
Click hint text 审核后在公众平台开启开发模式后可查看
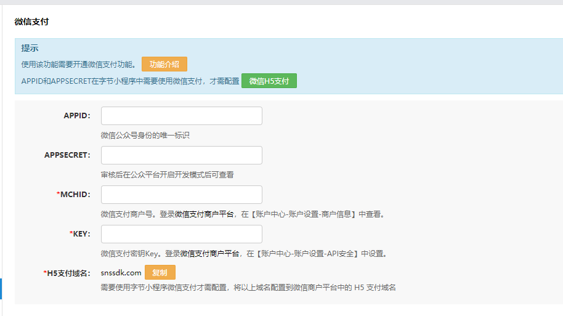[168, 175]
